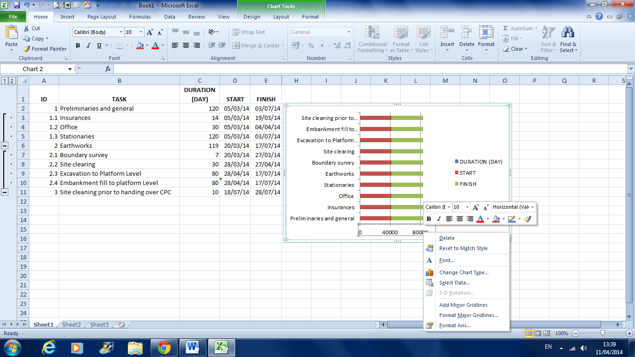
Task: Toggle Italic in the mini toolbar
Action: click(x=438, y=218)
